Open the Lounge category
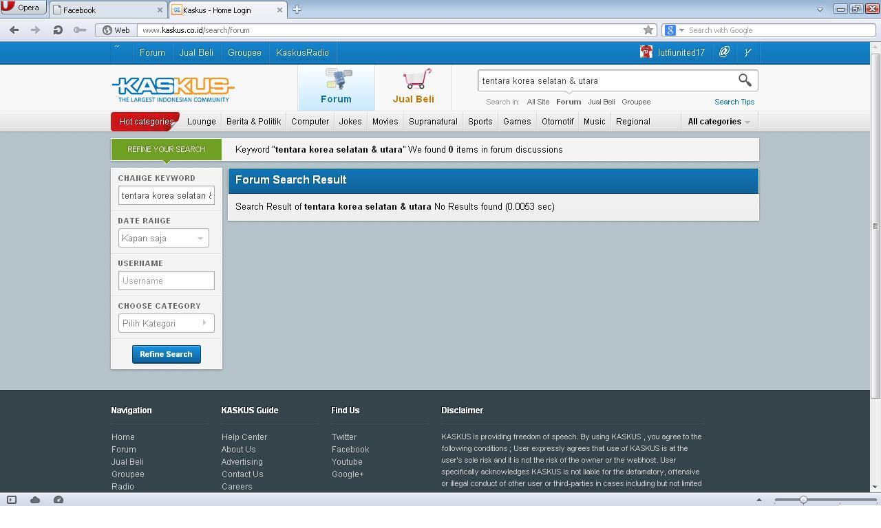 click(x=202, y=122)
